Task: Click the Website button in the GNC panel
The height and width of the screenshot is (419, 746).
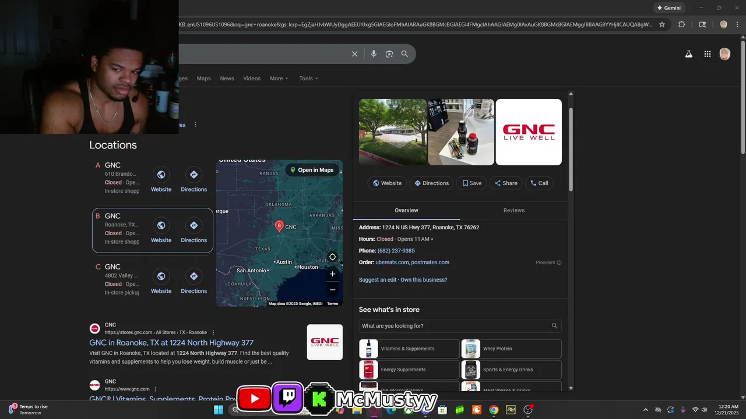Action: pos(387,183)
